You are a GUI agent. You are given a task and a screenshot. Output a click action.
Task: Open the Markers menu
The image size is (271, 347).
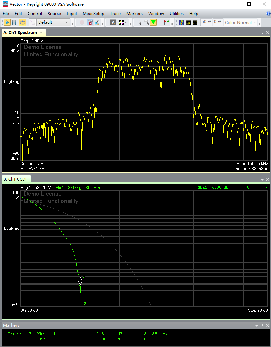coord(134,13)
